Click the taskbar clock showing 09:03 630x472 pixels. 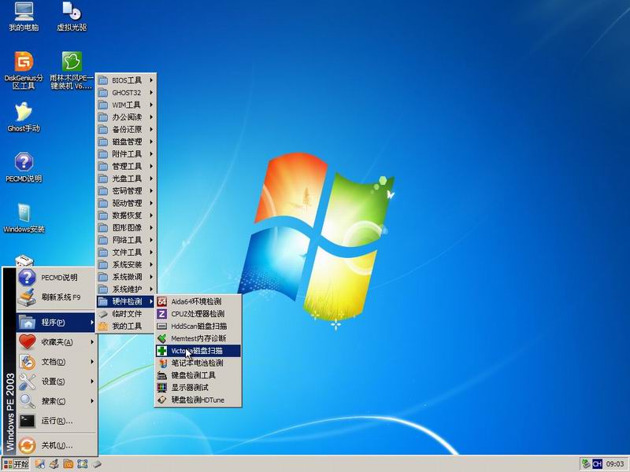click(615, 464)
